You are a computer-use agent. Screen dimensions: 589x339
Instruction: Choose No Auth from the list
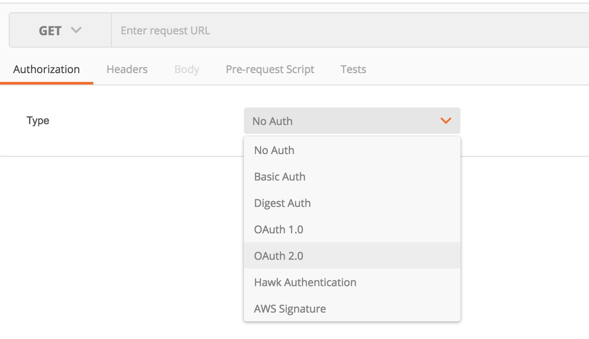click(274, 150)
